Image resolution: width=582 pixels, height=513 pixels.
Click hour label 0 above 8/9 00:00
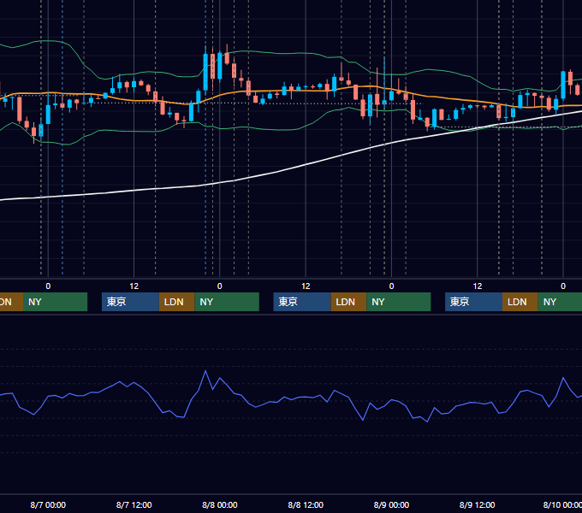pyautogui.click(x=391, y=286)
